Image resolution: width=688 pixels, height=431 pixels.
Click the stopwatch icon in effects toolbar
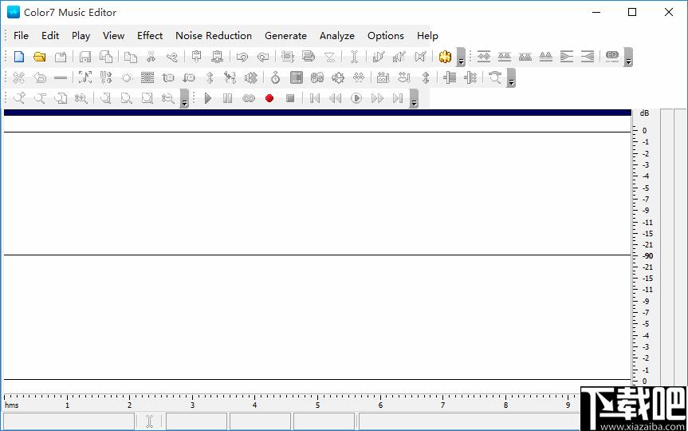coord(276,77)
